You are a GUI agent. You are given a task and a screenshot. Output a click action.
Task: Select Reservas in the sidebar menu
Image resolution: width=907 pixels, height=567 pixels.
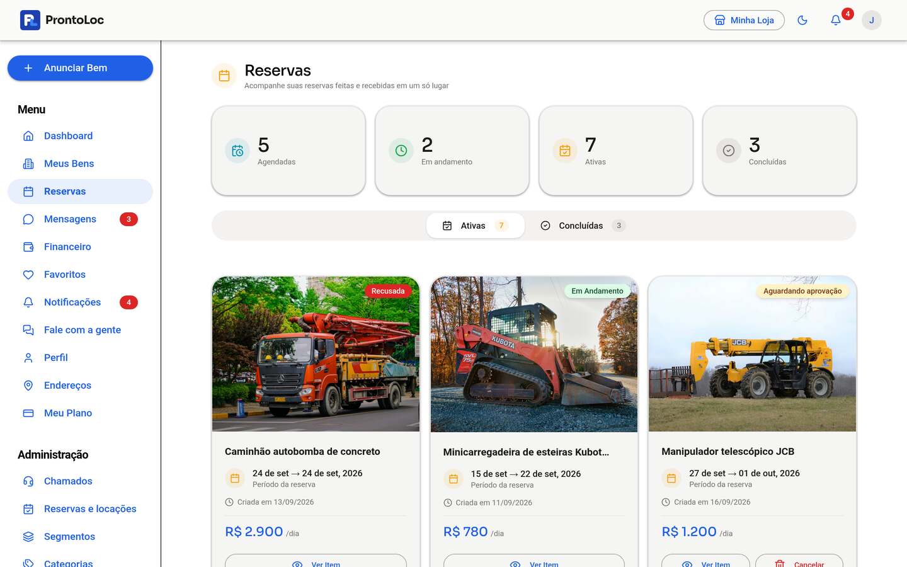coord(80,192)
